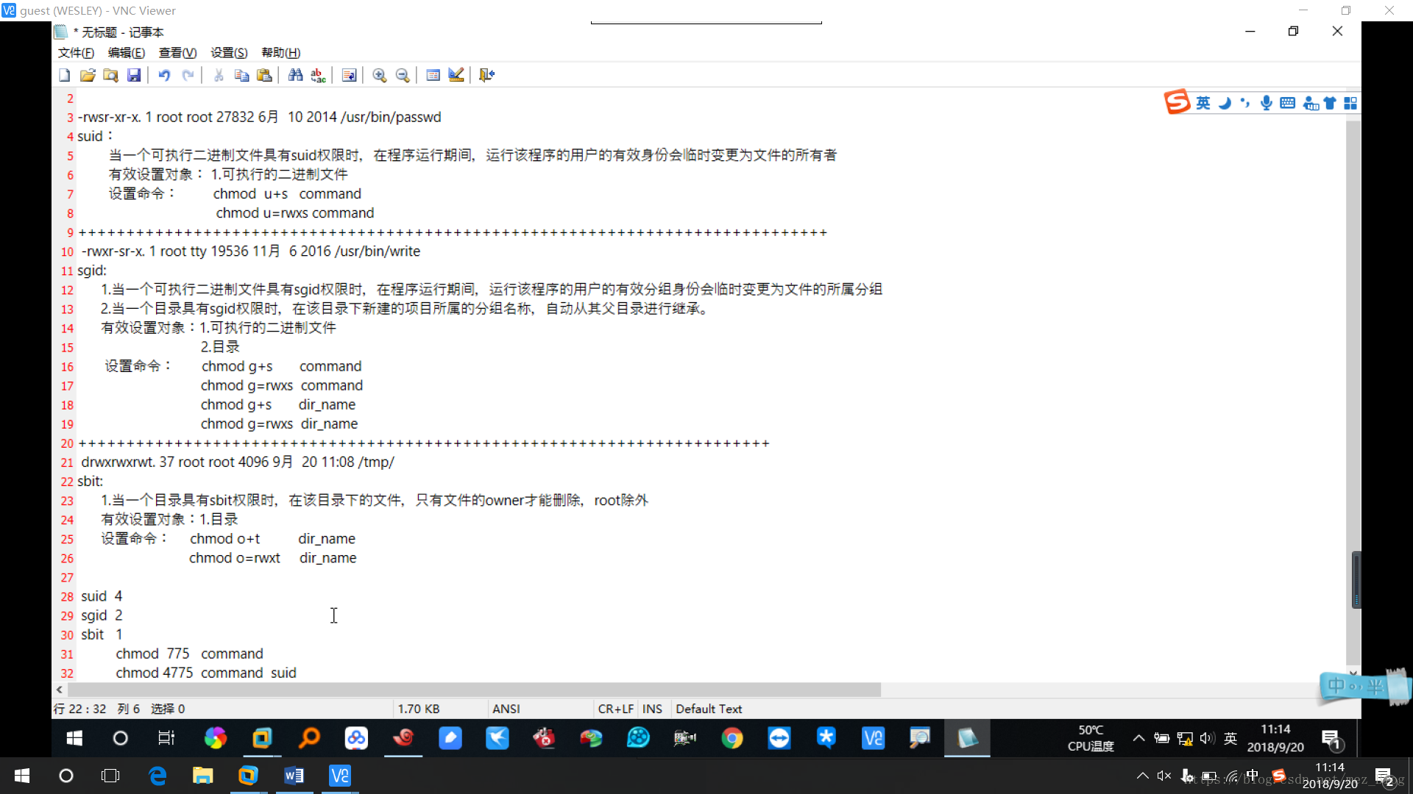Open Find with the binoculars icon
The width and height of the screenshot is (1413, 794).
coord(295,75)
